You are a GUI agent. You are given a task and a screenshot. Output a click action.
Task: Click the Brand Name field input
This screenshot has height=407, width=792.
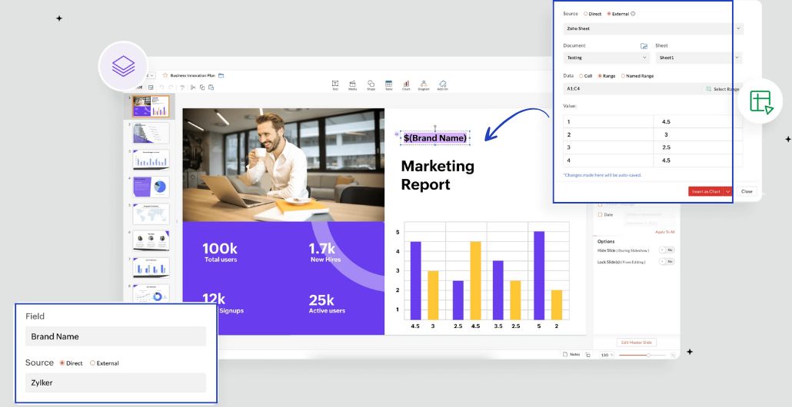pyautogui.click(x=115, y=336)
